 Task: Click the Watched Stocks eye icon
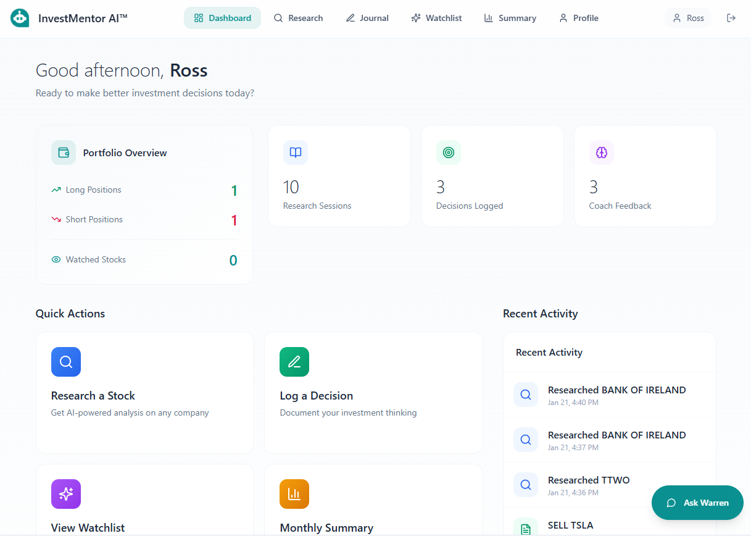pos(56,259)
